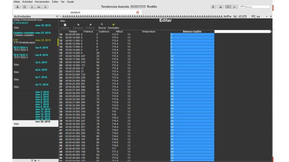Switch to tiled view layout button

point(234,7)
